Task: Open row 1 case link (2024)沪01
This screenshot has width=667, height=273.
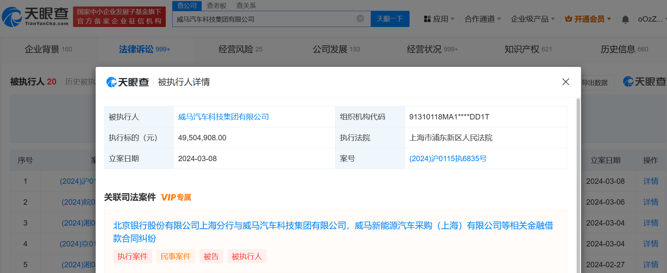Action: click(x=78, y=181)
